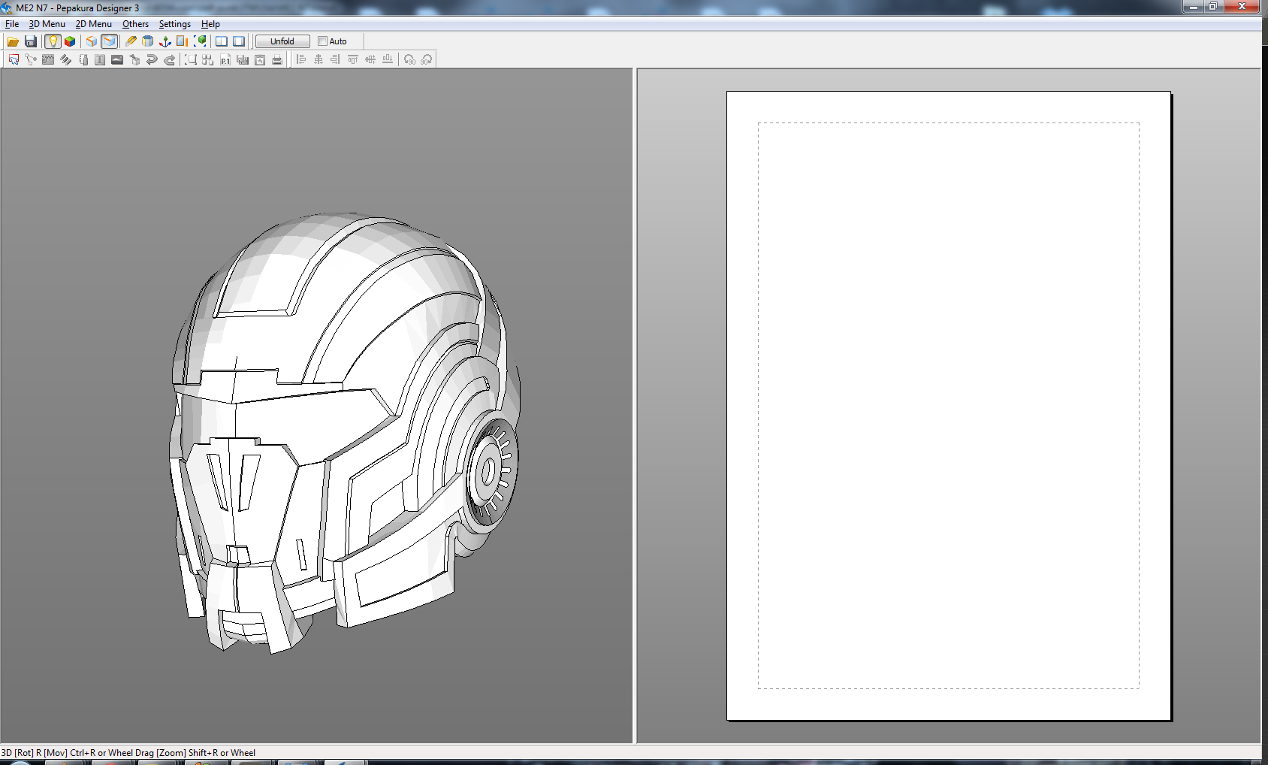The image size is (1268, 765).
Task: Click the align right icon
Action: (x=336, y=59)
